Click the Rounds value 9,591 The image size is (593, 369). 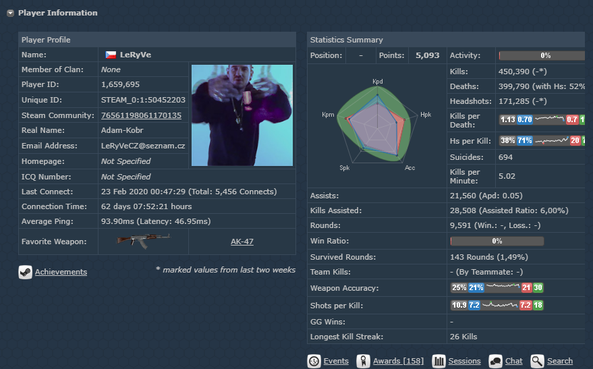495,225
